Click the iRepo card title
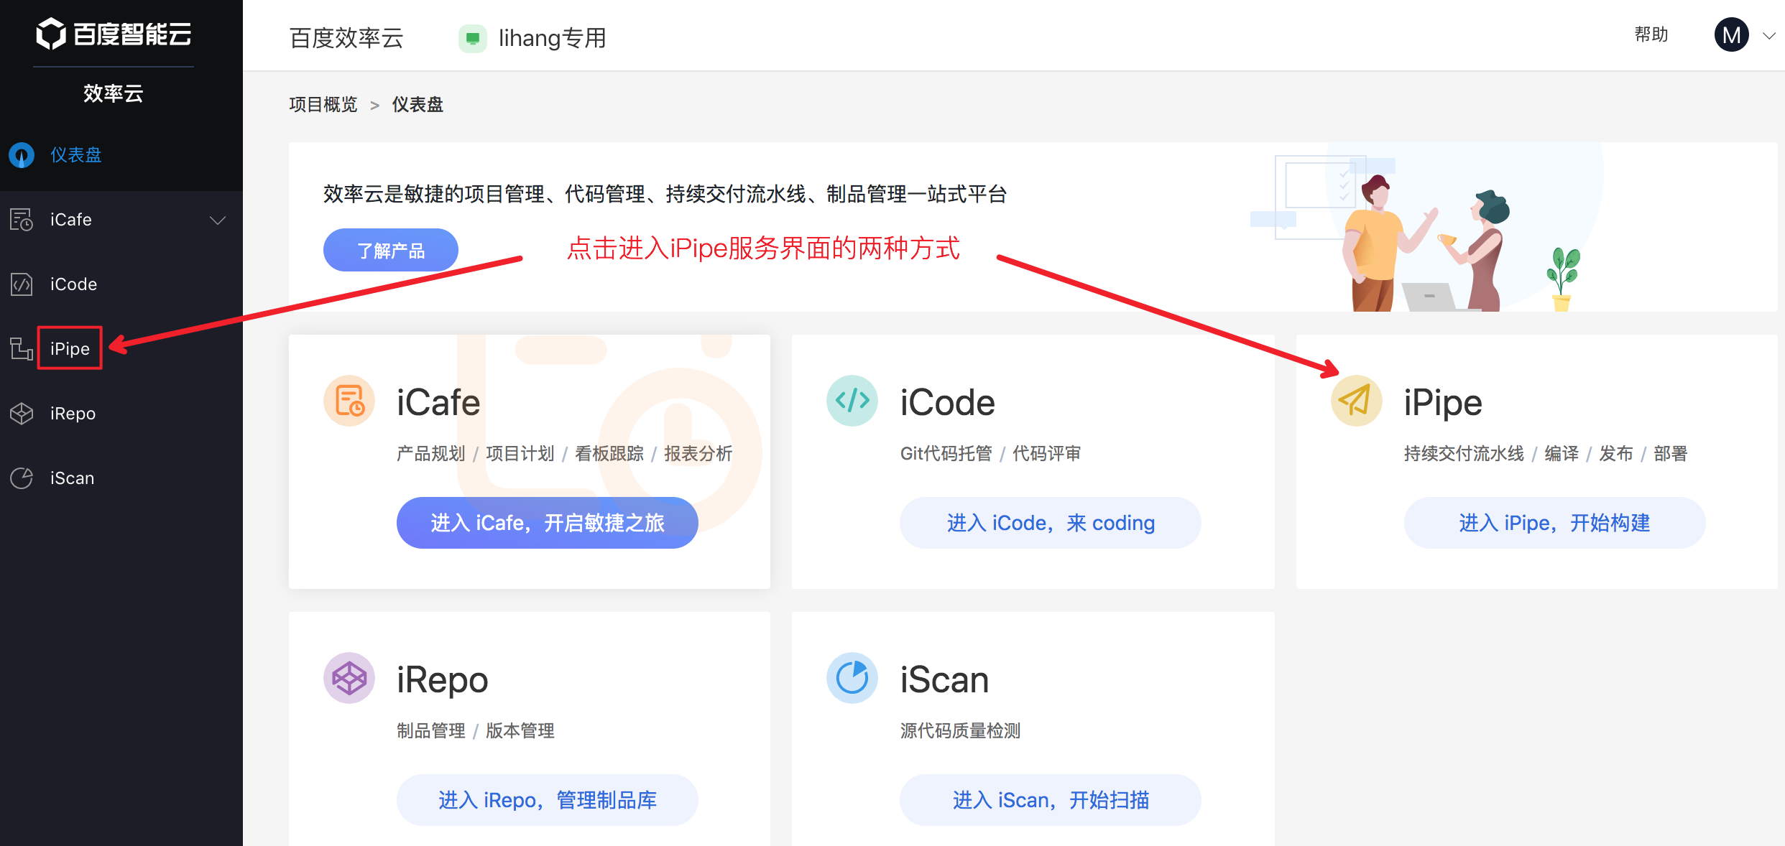1785x846 pixels. [443, 679]
